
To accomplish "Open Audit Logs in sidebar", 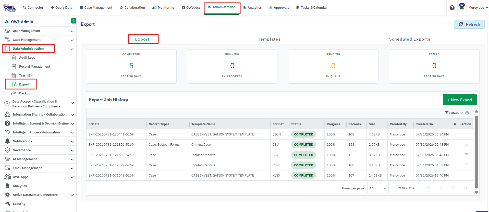I will click(27, 58).
